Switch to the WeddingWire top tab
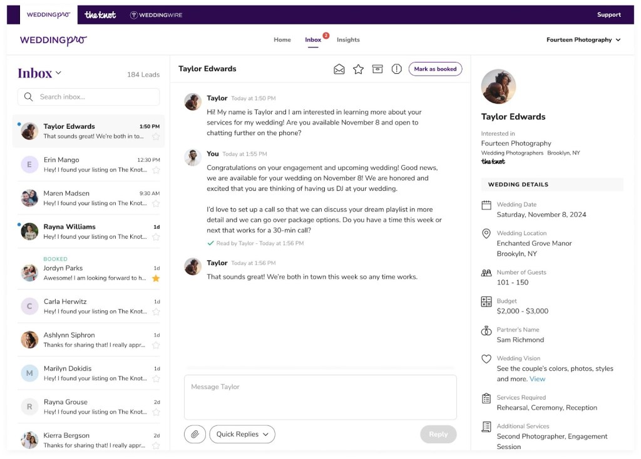641x459 pixels. point(156,15)
